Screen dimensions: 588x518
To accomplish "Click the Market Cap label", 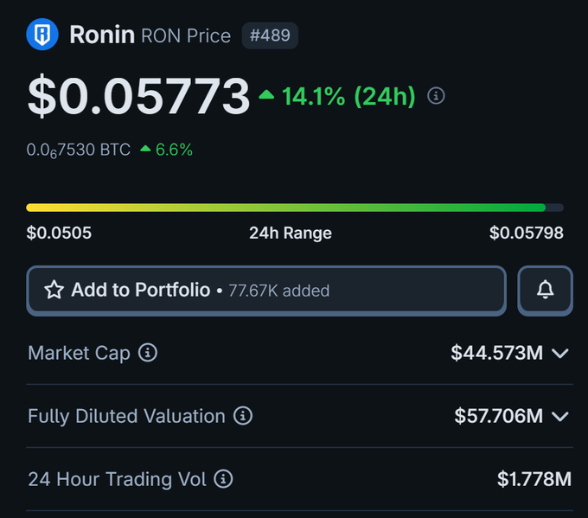I will pyautogui.click(x=80, y=354).
